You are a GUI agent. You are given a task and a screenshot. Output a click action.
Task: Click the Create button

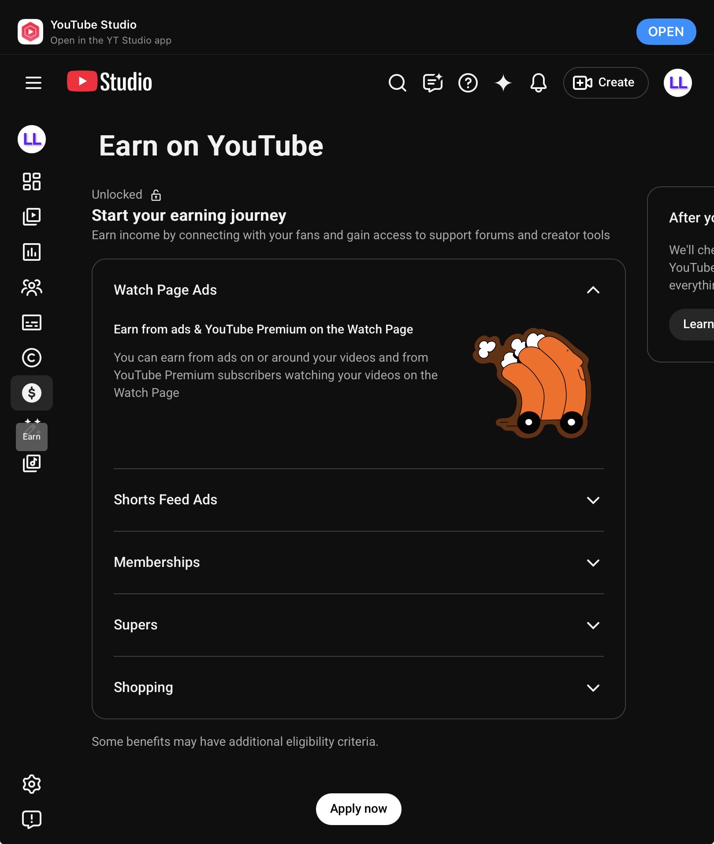(x=606, y=82)
